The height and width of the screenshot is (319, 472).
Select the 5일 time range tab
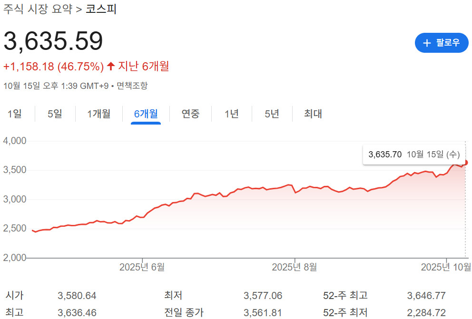55,114
